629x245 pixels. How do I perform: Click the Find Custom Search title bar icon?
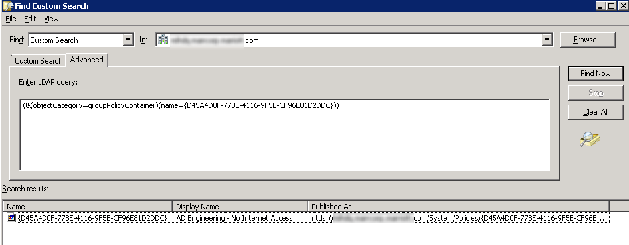click(x=8, y=5)
